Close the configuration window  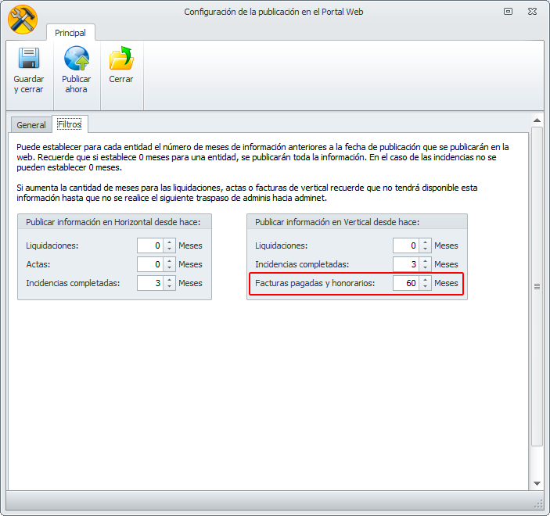[532, 12]
